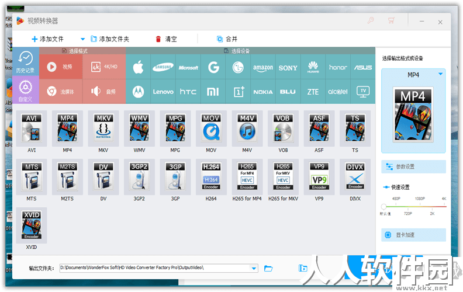
Task: Select H265 for MP4 encoder
Action: [x=247, y=177]
